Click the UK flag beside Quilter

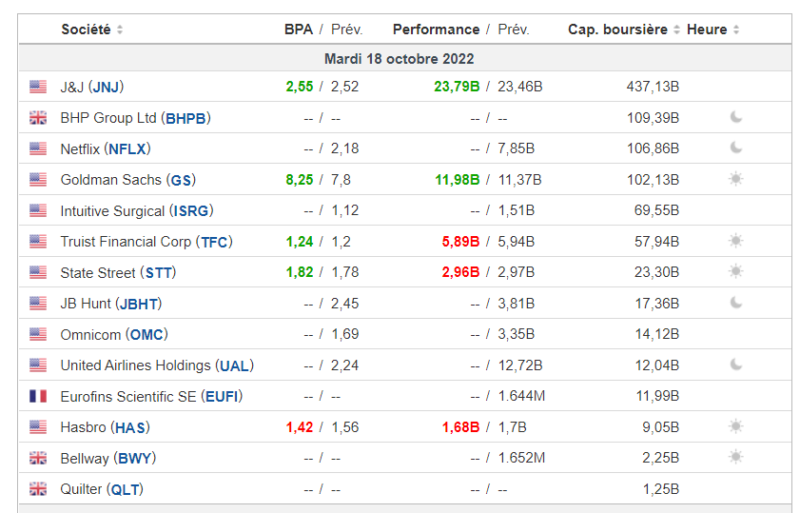click(x=38, y=489)
